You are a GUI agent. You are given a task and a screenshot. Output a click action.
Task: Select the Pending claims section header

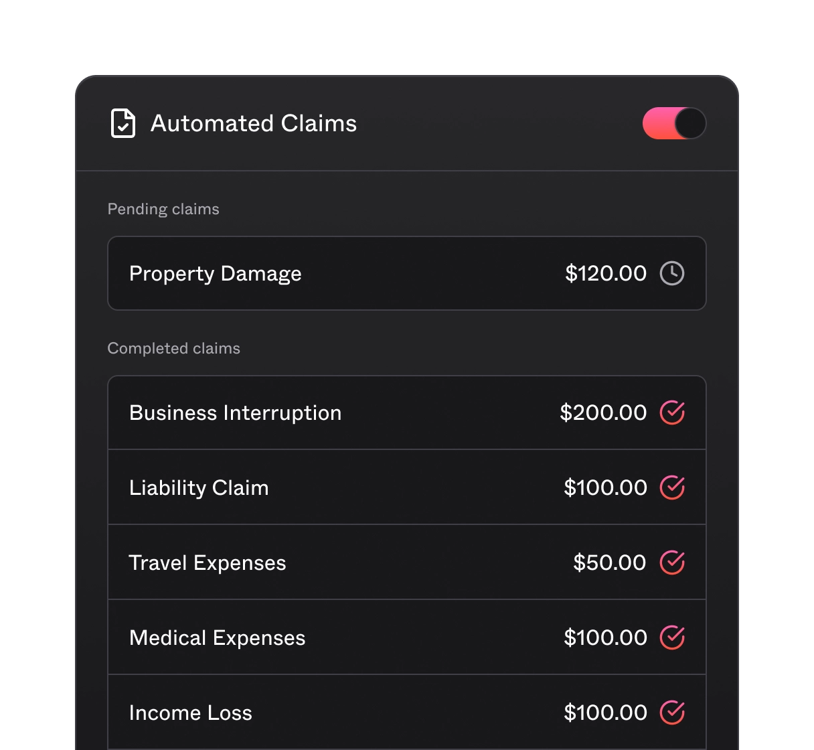pyautogui.click(x=163, y=209)
